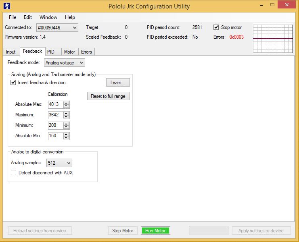Increment the Absolute Min value

pyautogui.click(x=66, y=134)
